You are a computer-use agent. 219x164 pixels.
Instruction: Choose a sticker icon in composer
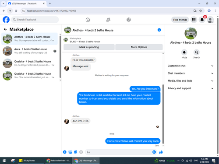[x=76, y=152]
